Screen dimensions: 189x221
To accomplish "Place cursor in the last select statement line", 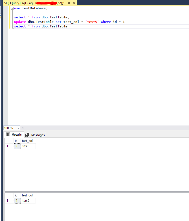I will pyautogui.click(x=41, y=26).
